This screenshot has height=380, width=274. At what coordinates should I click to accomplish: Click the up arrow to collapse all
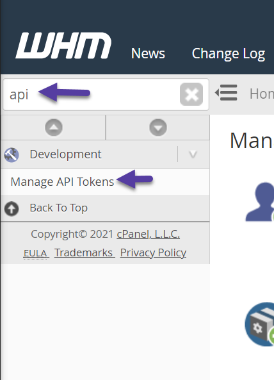(54, 128)
